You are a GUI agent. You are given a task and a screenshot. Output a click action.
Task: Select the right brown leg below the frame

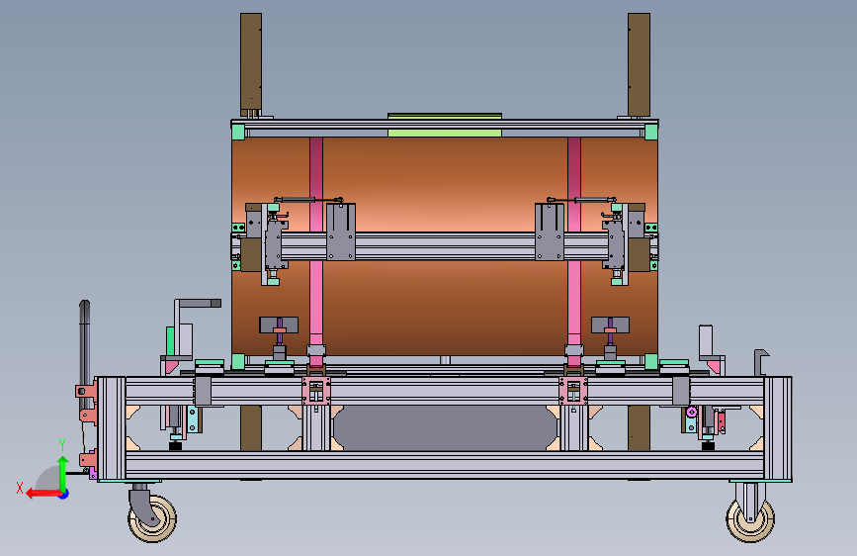click(x=639, y=428)
